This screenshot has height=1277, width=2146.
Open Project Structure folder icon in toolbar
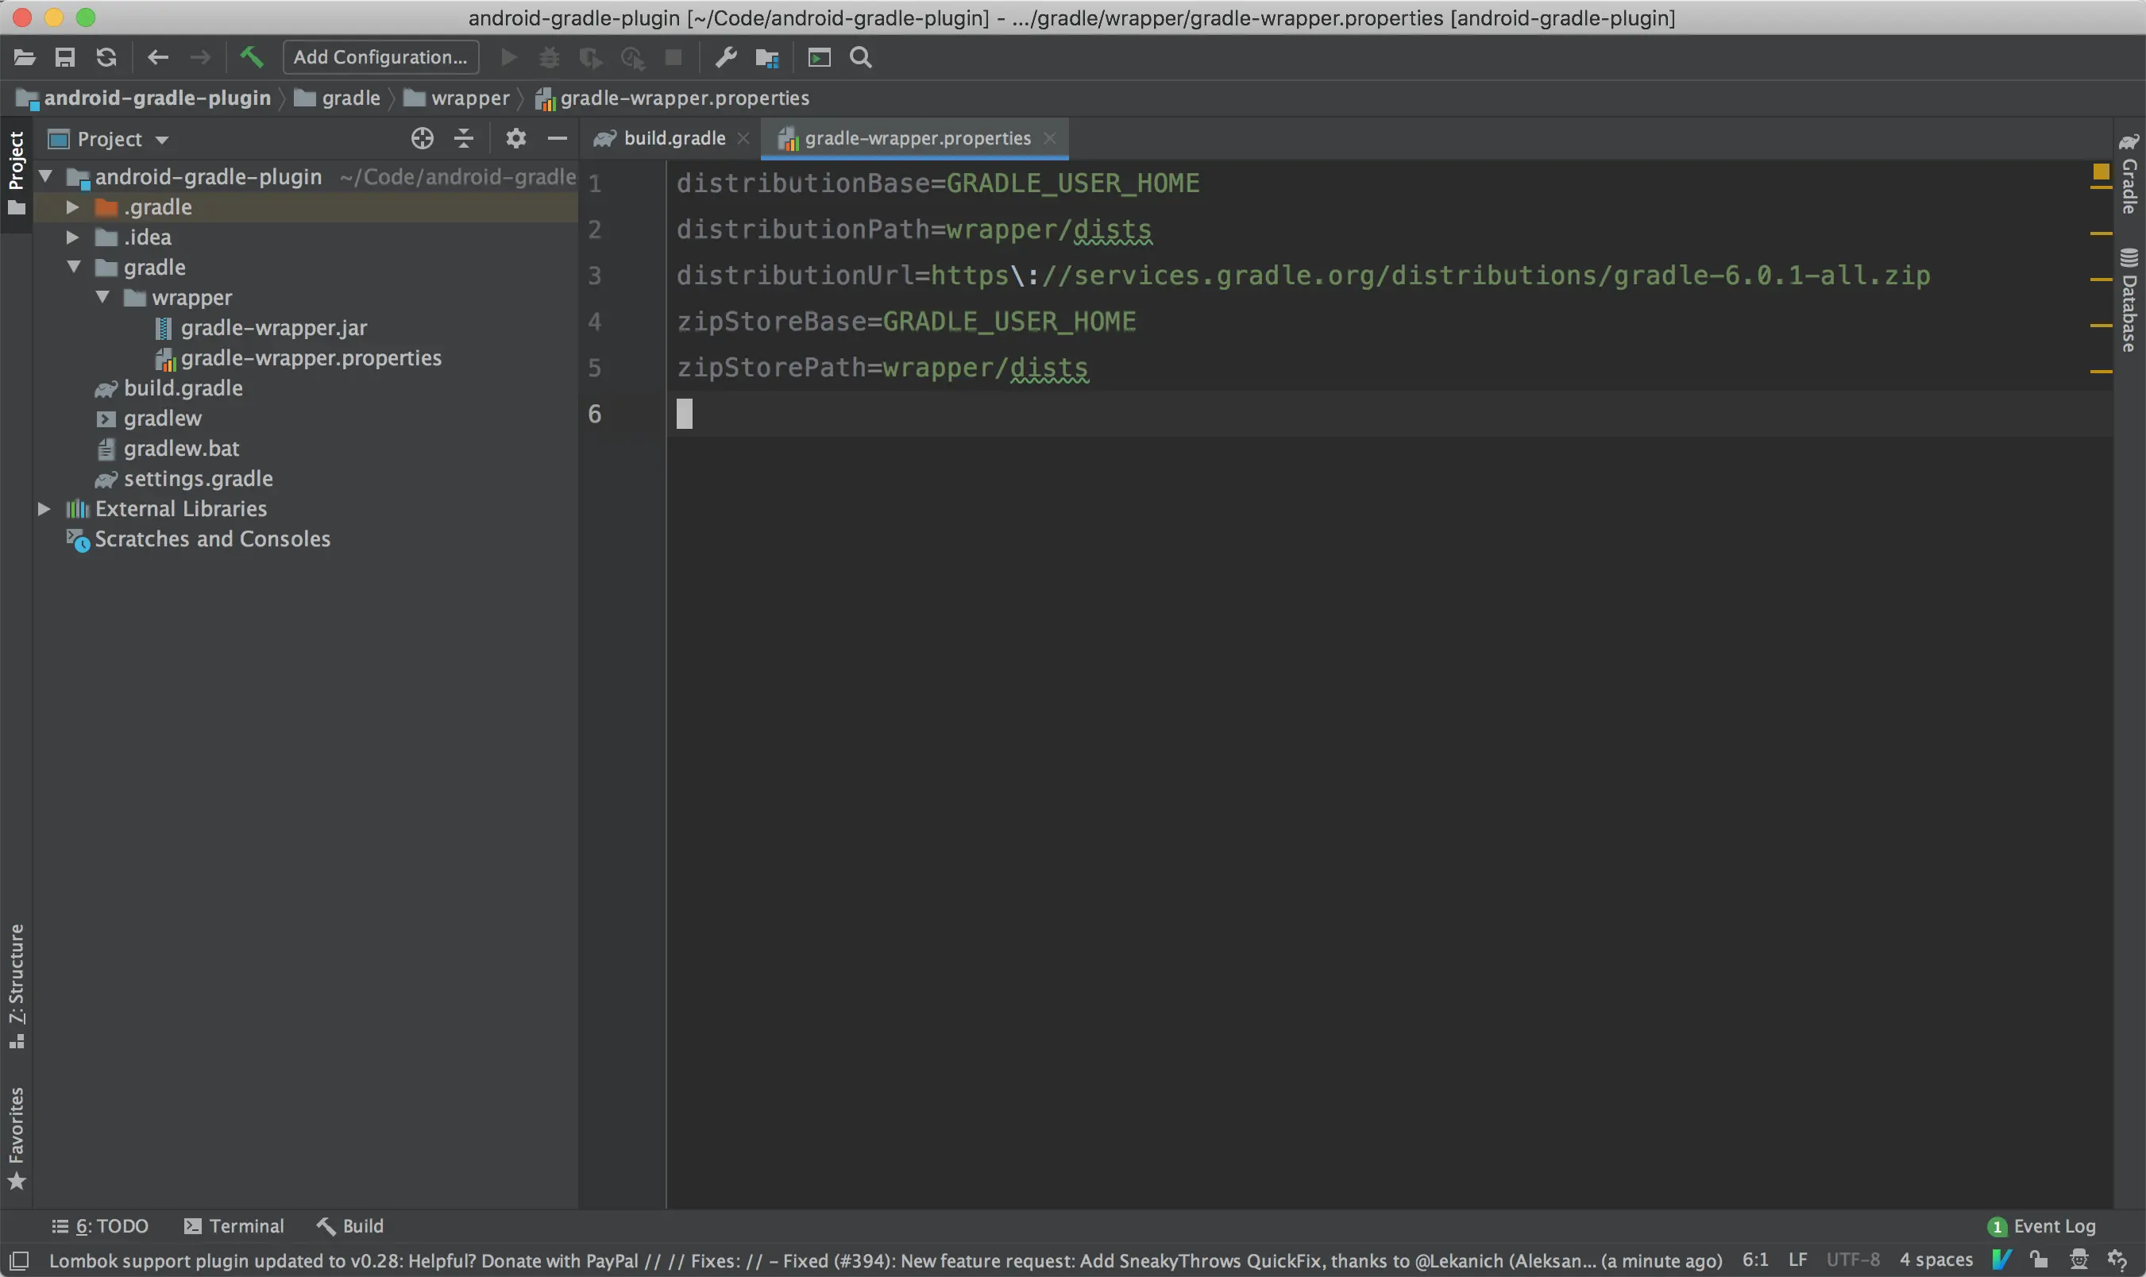point(766,57)
